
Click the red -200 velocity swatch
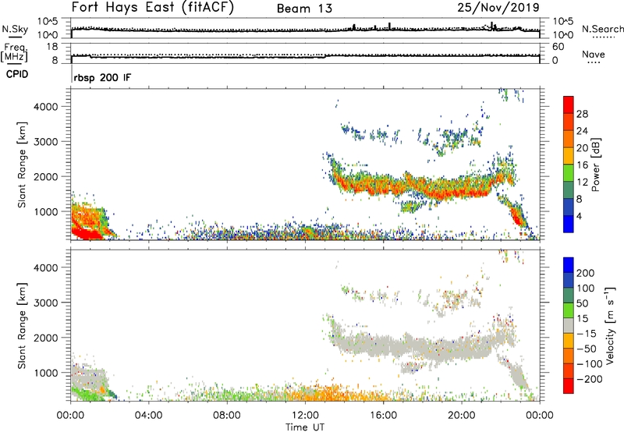(x=569, y=386)
